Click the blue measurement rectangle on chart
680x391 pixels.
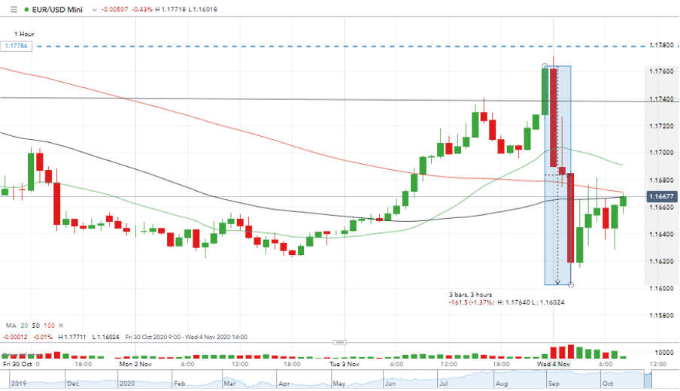(557, 175)
